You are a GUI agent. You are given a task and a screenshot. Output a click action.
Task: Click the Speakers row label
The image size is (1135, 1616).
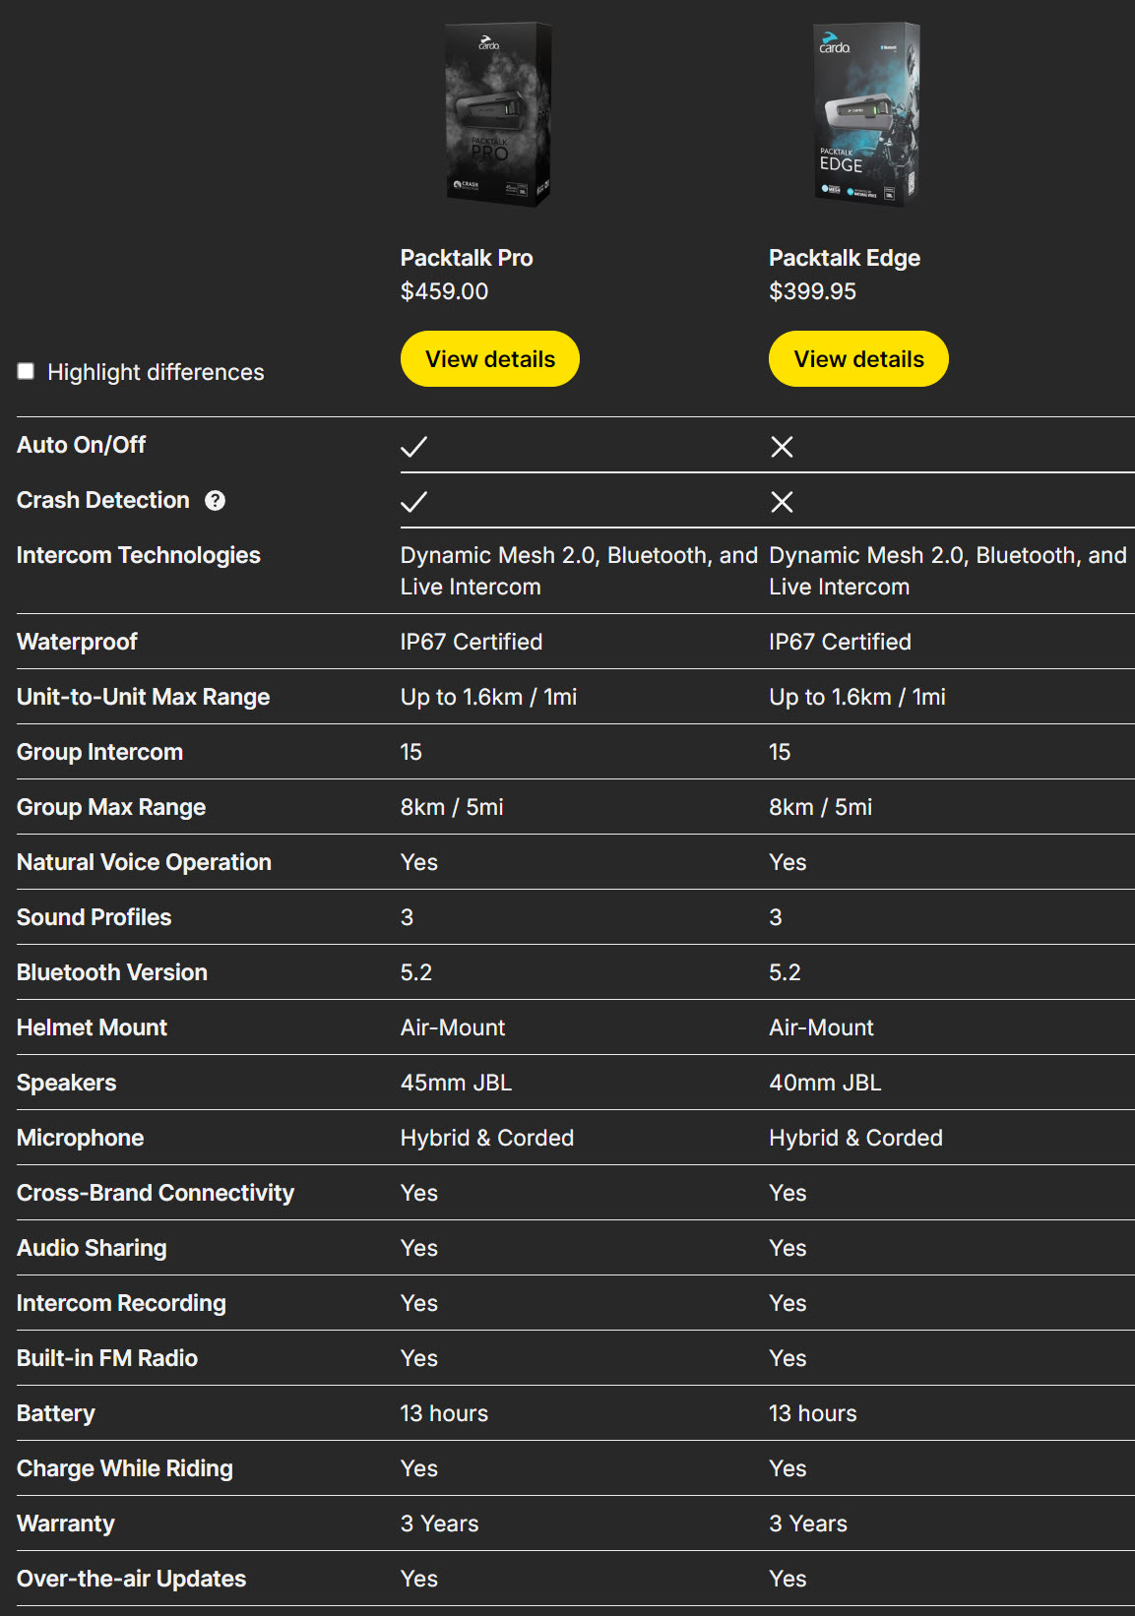click(x=66, y=1083)
